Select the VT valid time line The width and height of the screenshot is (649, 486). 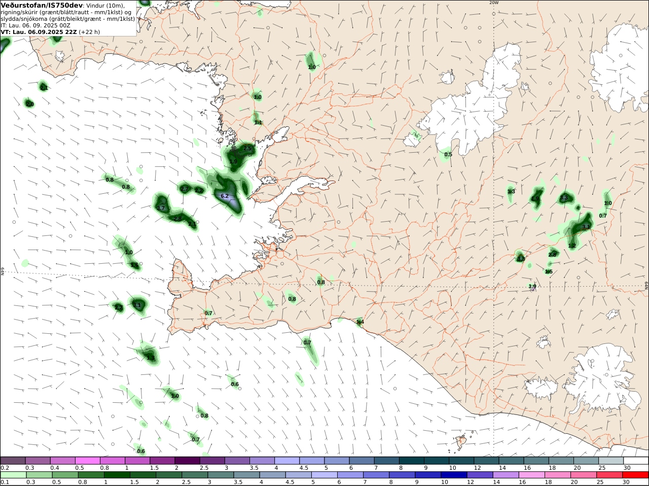(50, 31)
